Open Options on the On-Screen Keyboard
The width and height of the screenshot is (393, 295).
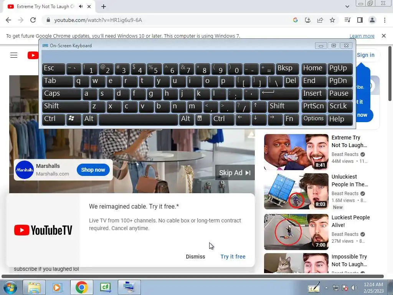314,119
